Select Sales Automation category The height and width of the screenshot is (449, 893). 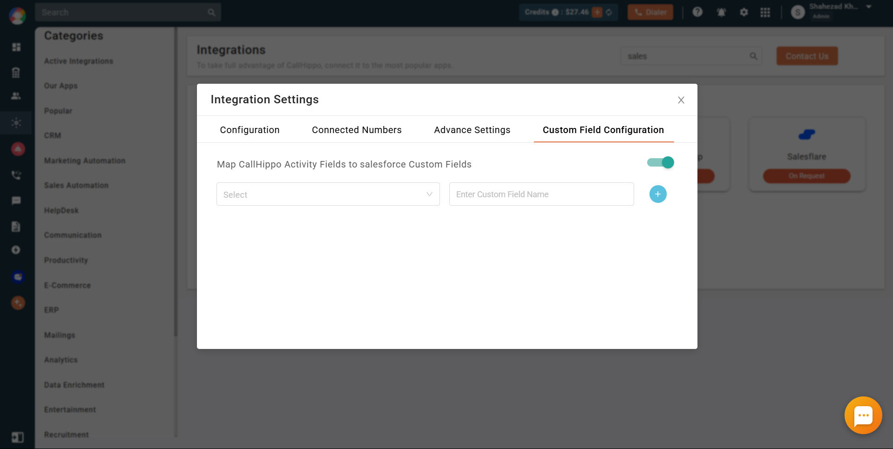(x=76, y=185)
